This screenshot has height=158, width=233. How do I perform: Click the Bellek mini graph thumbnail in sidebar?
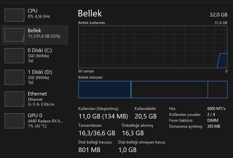coord(14,35)
